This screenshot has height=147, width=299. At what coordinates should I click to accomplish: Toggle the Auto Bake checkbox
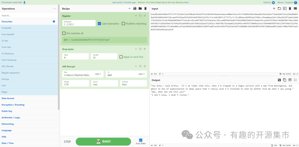[x=141, y=140]
